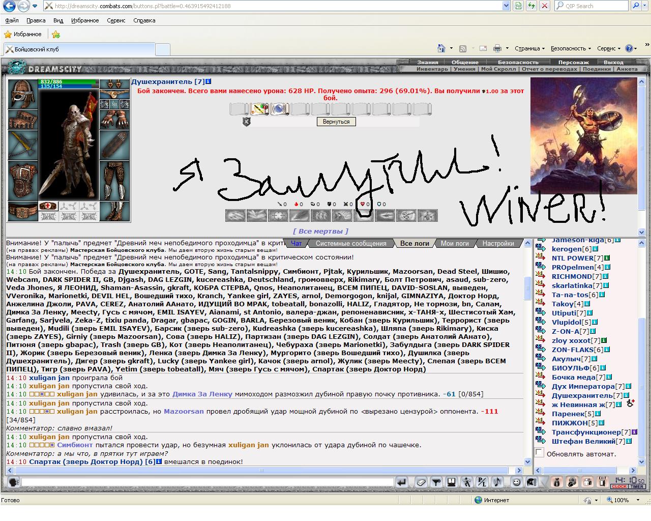Toggle Обновлять автомат. checkbox
The image size is (651, 521).
pos(540,453)
